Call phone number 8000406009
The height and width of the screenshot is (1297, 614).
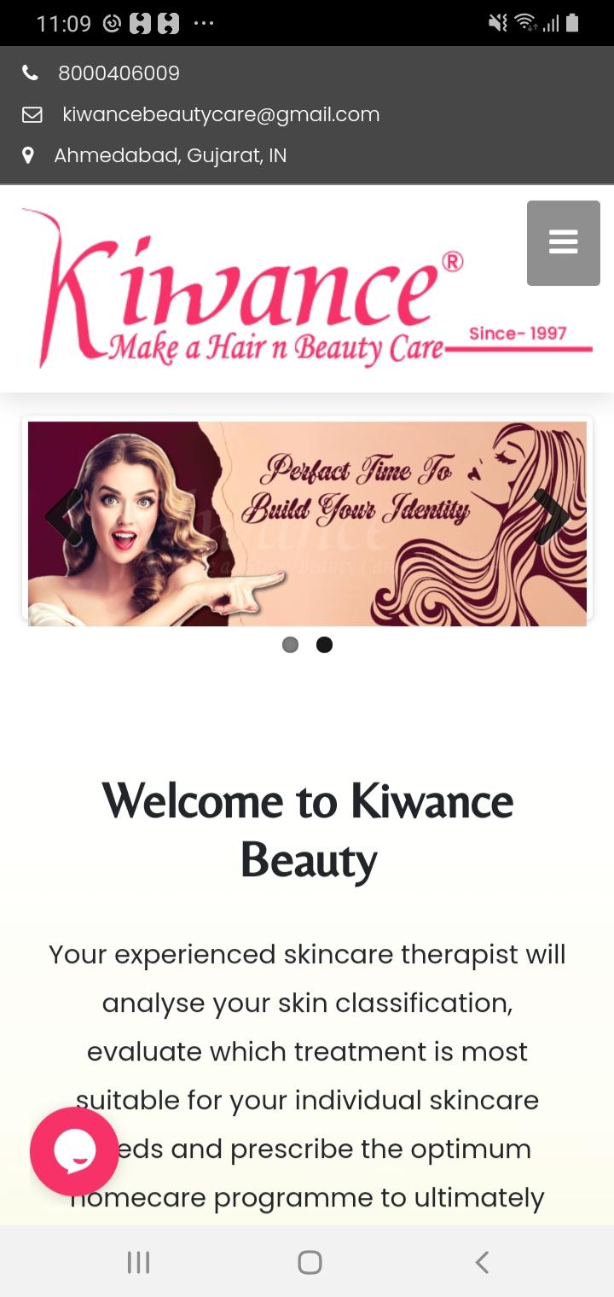tap(119, 73)
